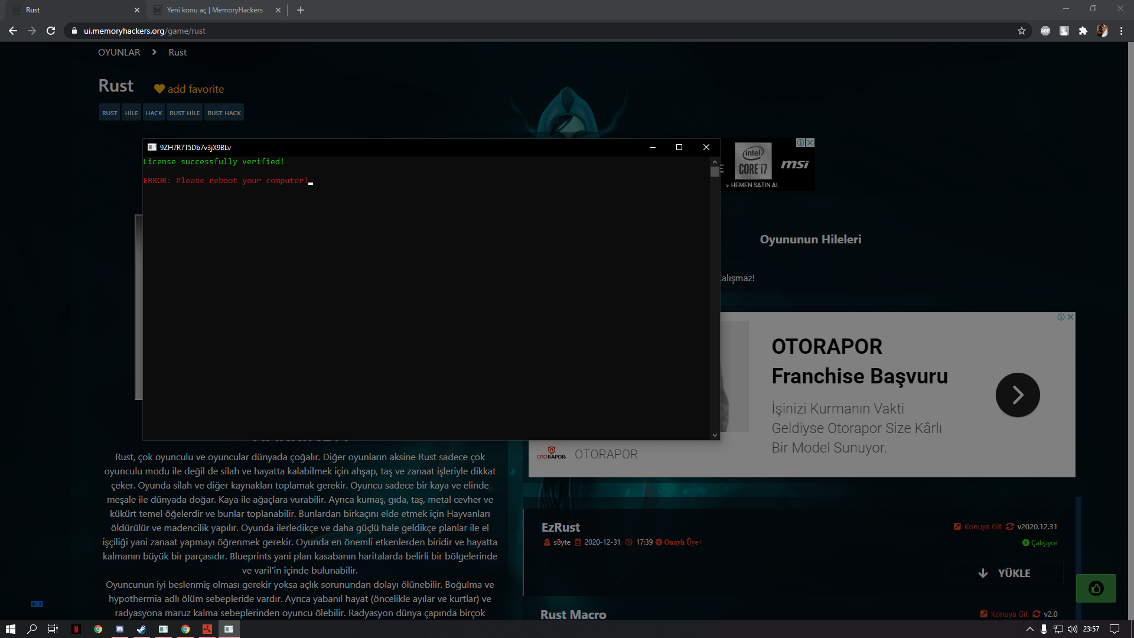The height and width of the screenshot is (638, 1134).
Task: Add Rust to favorites
Action: click(189, 89)
